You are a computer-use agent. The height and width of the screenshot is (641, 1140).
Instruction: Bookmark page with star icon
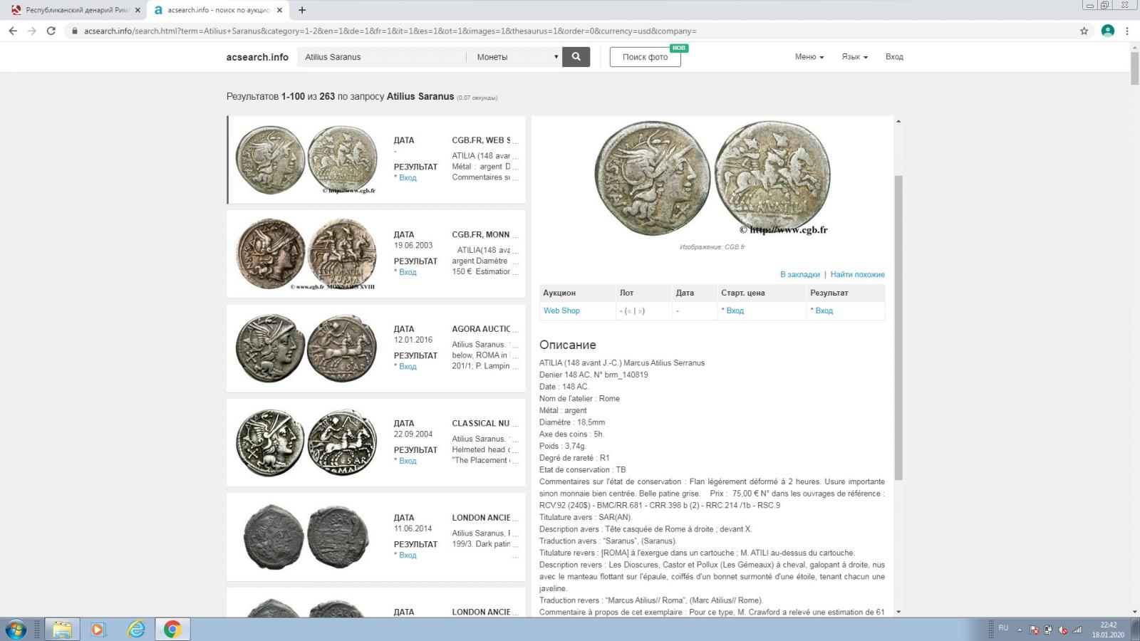click(x=1084, y=31)
